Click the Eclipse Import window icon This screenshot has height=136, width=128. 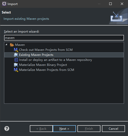4,4
